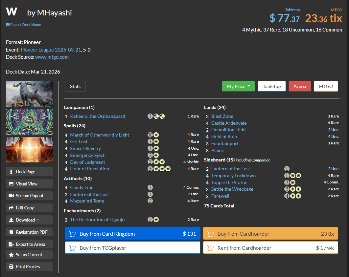Open Visual View of the deck
349x277 pixels.
[29, 184]
